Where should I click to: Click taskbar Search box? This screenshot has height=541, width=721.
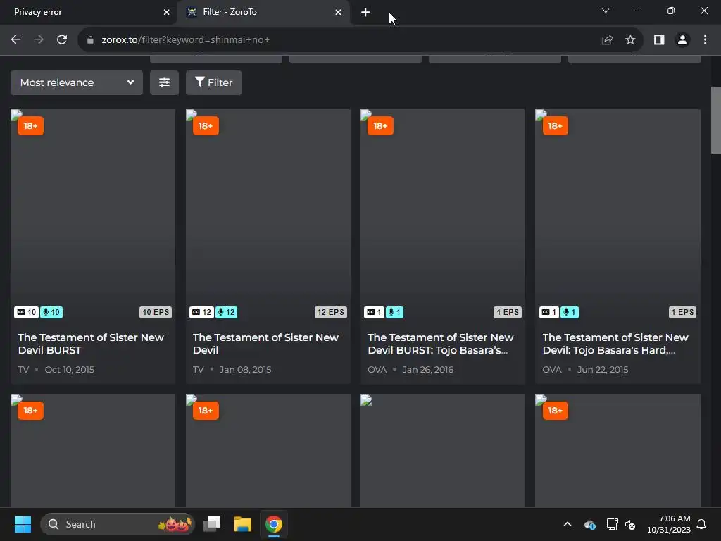tap(118, 524)
